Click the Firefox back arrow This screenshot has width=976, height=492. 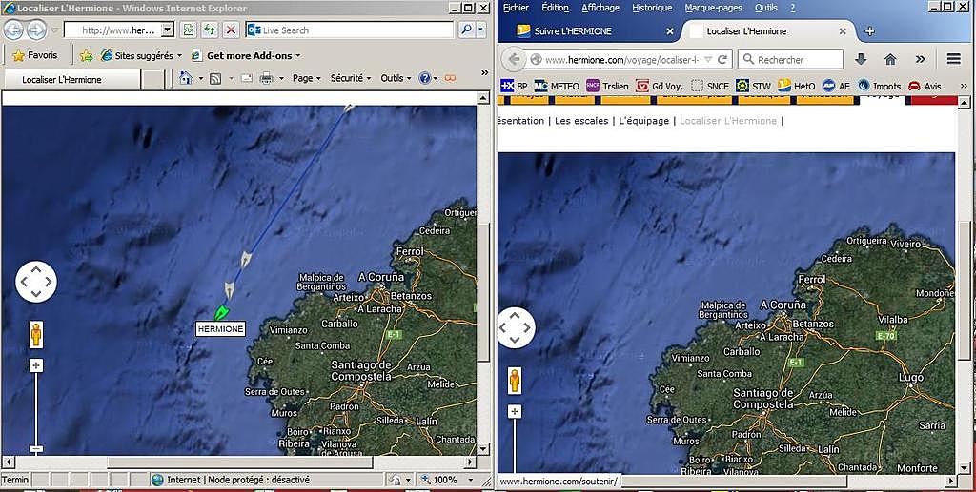pyautogui.click(x=514, y=60)
